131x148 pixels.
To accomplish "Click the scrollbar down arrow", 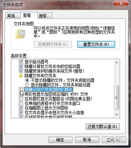I will (x=117, y=115).
